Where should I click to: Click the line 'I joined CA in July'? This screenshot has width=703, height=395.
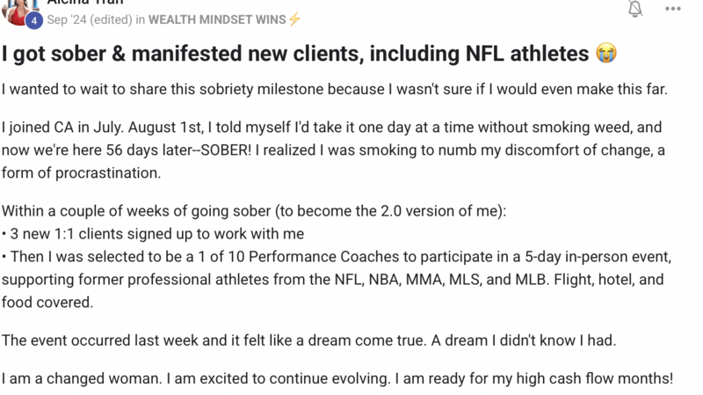(x=331, y=127)
